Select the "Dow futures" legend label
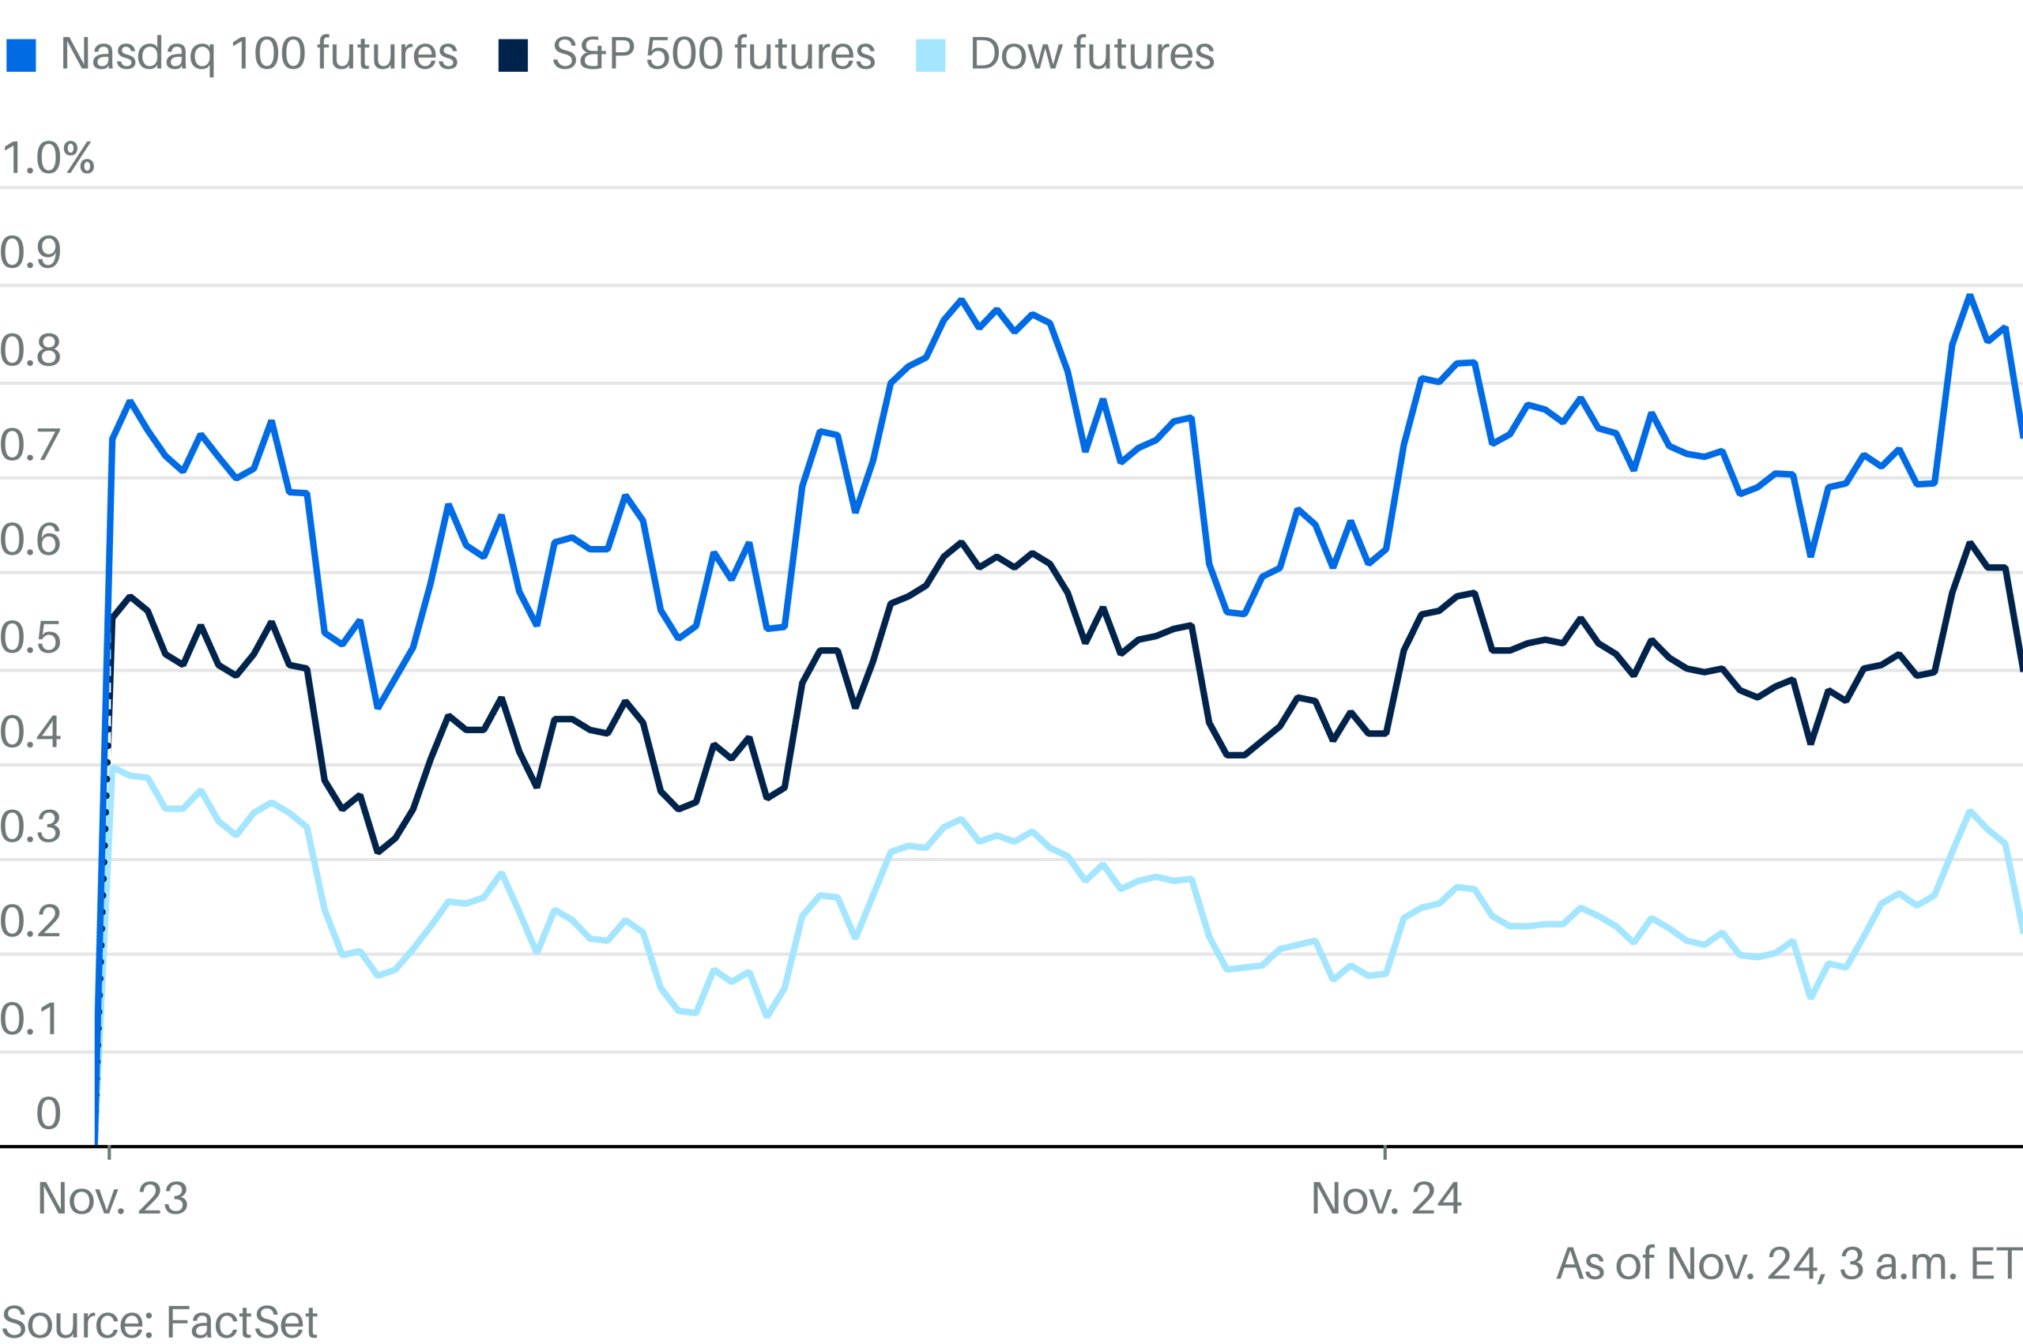The image size is (2023, 1344). 1091,54
